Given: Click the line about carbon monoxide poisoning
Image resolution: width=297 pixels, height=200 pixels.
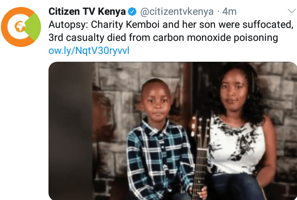Looking at the screenshot, I should (x=163, y=38).
